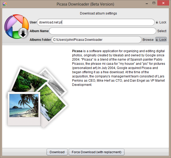
Task: Open the album Select button
Action: (x=162, y=31)
